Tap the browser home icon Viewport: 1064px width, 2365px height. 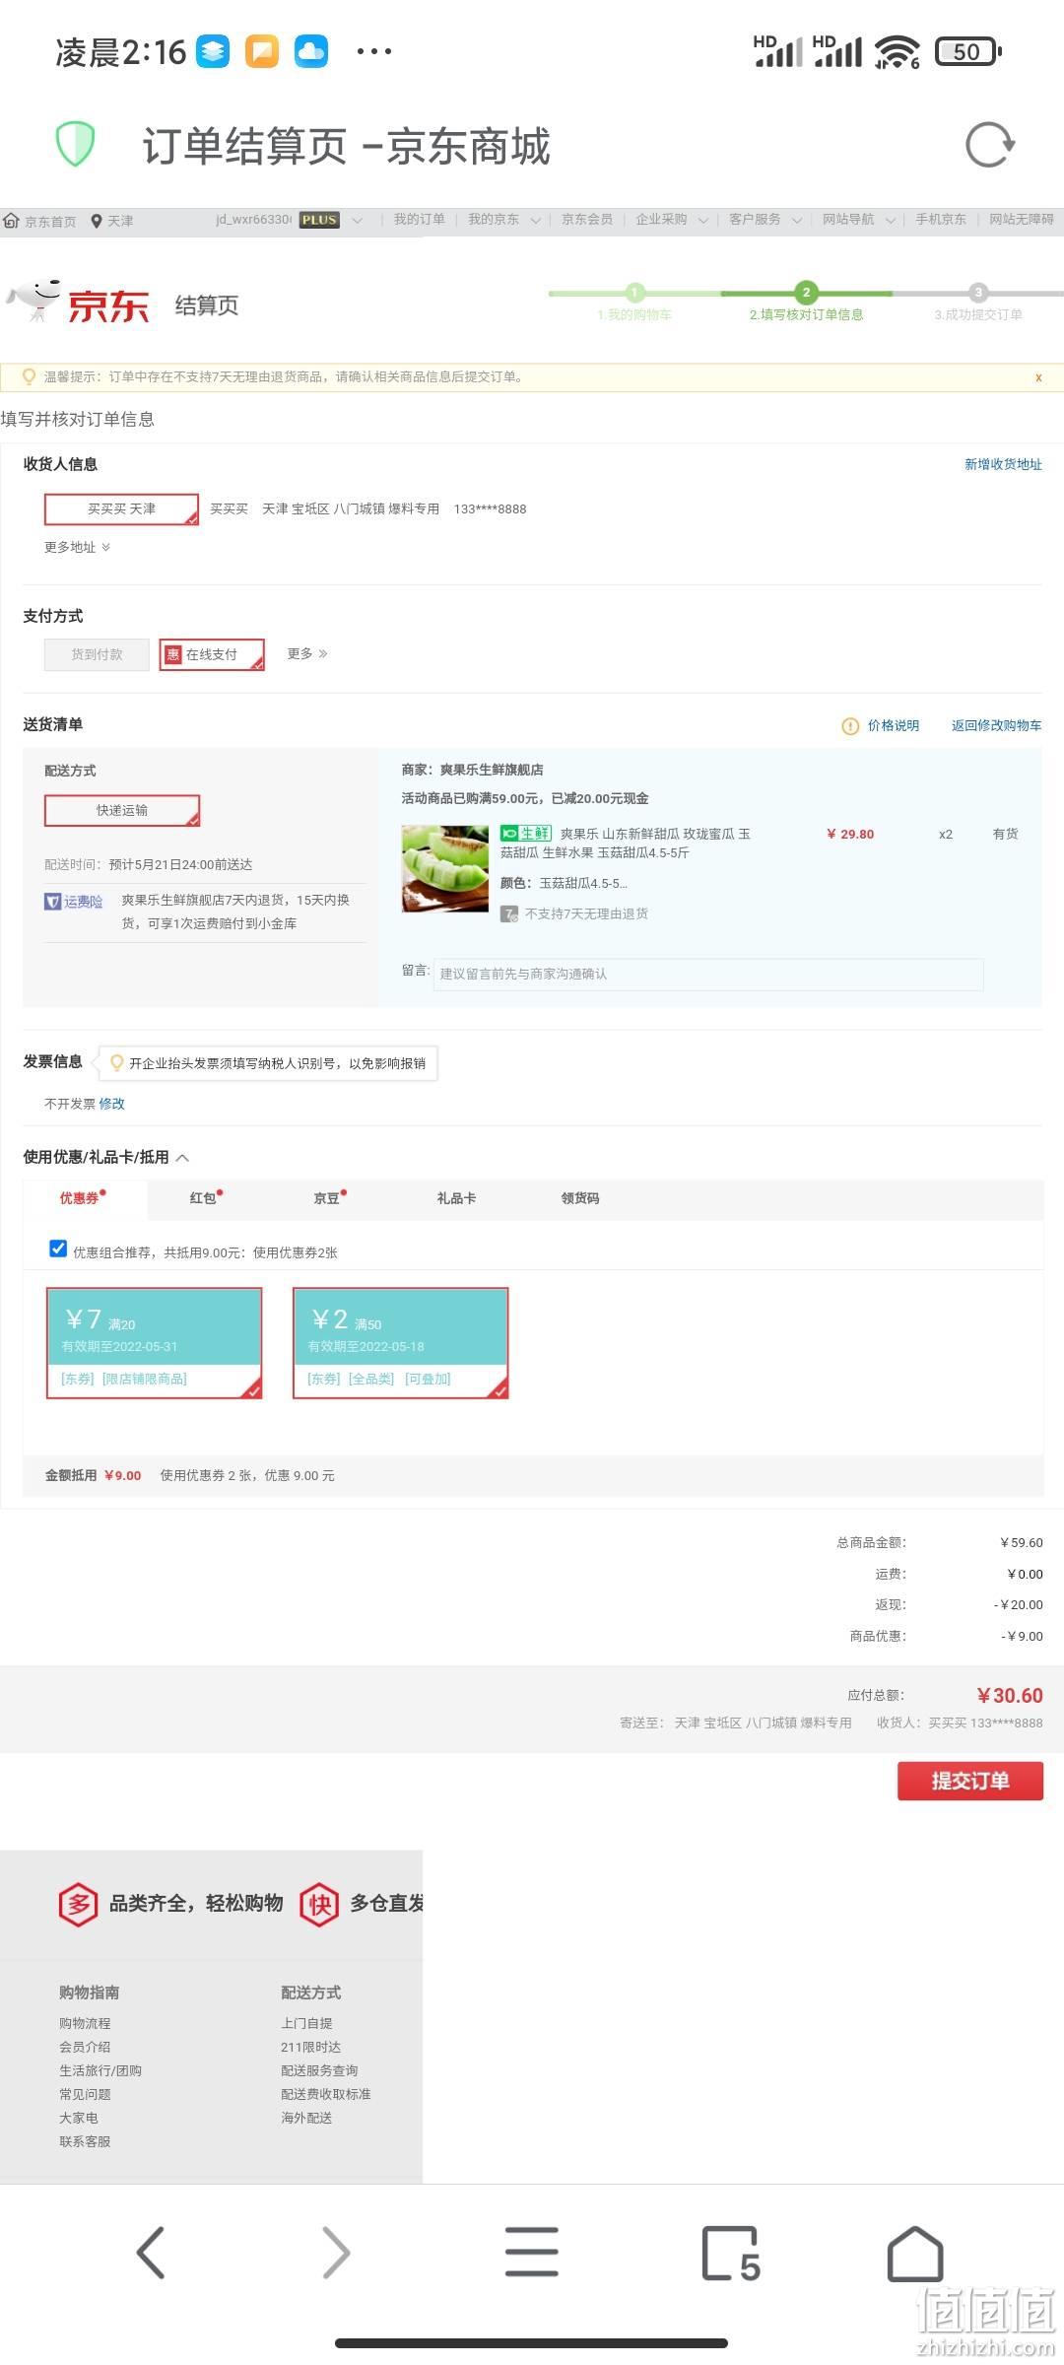[915, 2253]
